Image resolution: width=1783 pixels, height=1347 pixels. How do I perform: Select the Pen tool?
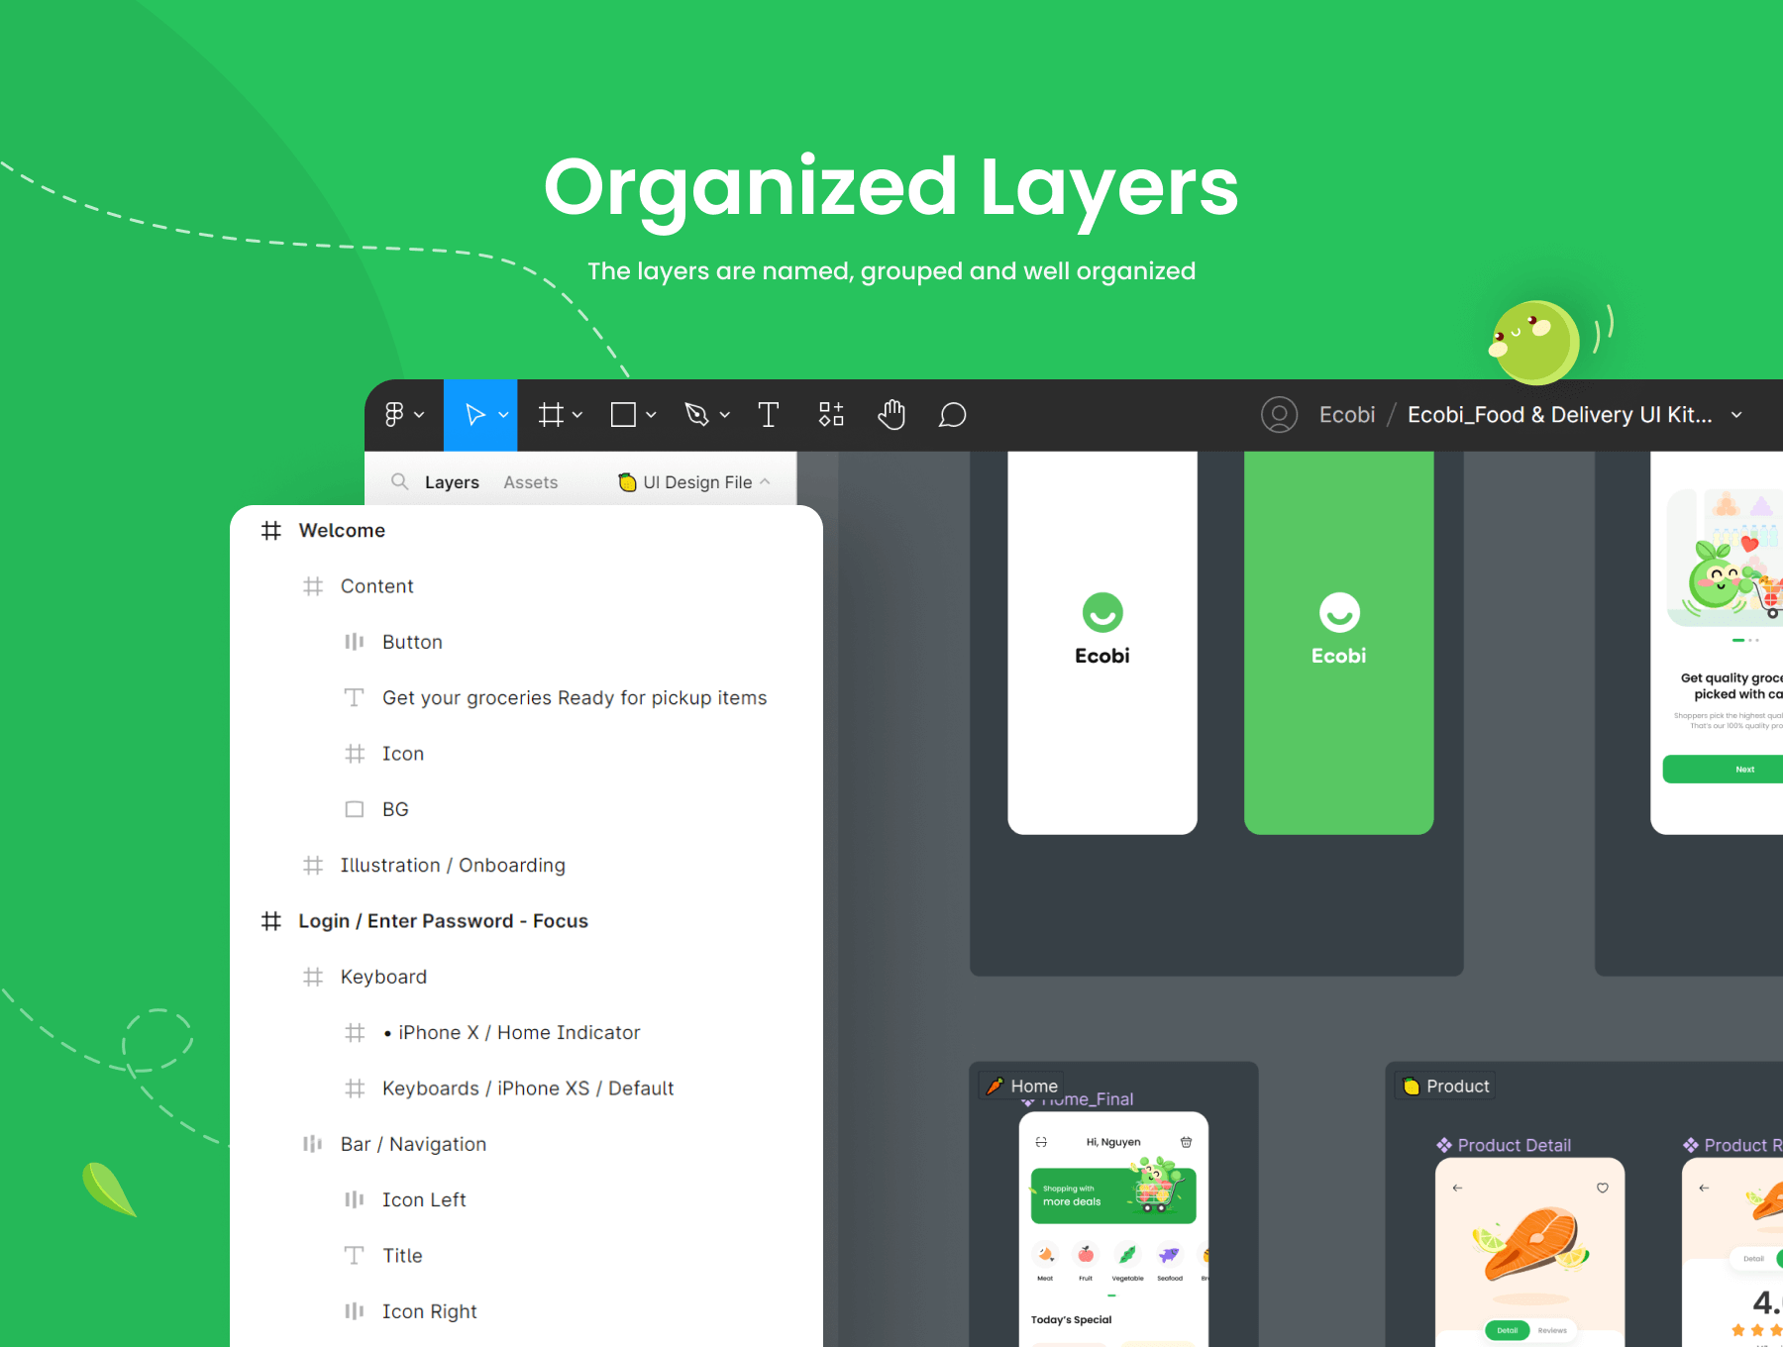697,415
